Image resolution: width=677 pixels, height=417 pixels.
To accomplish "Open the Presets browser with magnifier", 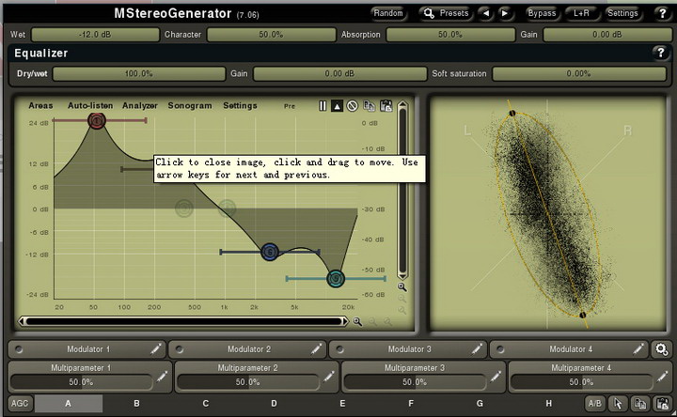I will click(x=446, y=13).
